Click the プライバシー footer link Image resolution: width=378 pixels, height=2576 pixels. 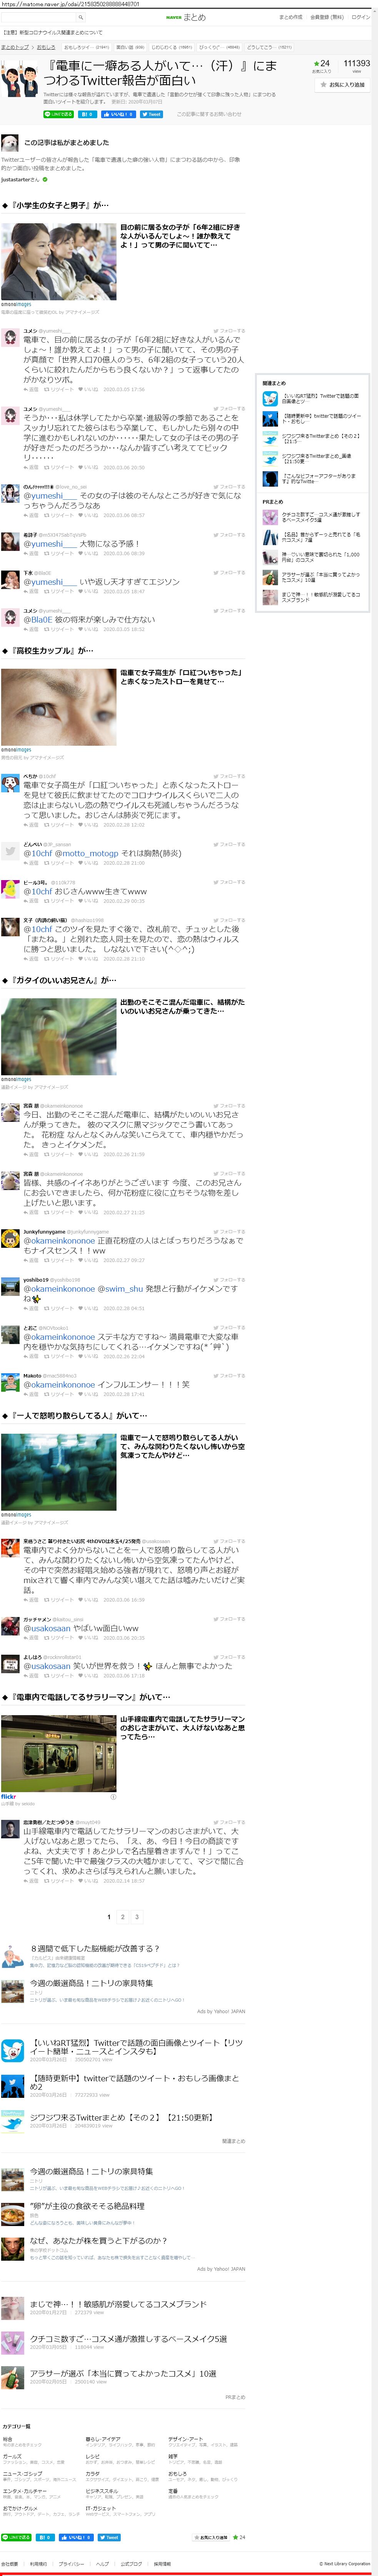[x=71, y=2563]
